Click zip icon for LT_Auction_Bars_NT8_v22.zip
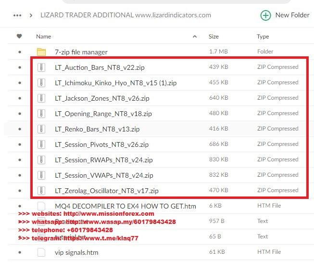 click(x=41, y=67)
